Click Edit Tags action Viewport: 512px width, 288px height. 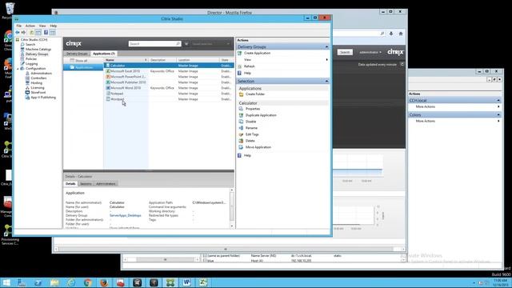pos(252,134)
